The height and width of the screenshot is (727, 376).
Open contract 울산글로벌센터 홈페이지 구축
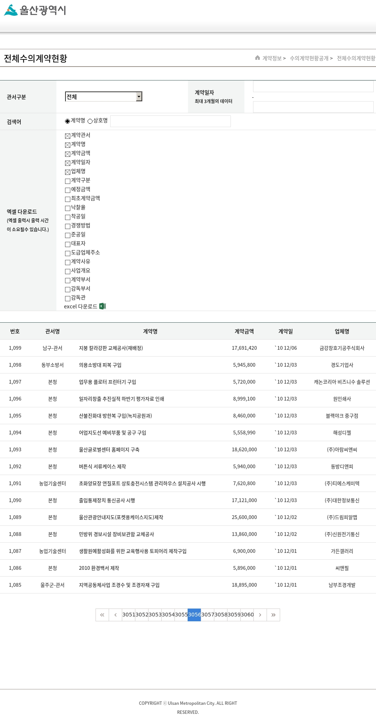click(x=109, y=449)
